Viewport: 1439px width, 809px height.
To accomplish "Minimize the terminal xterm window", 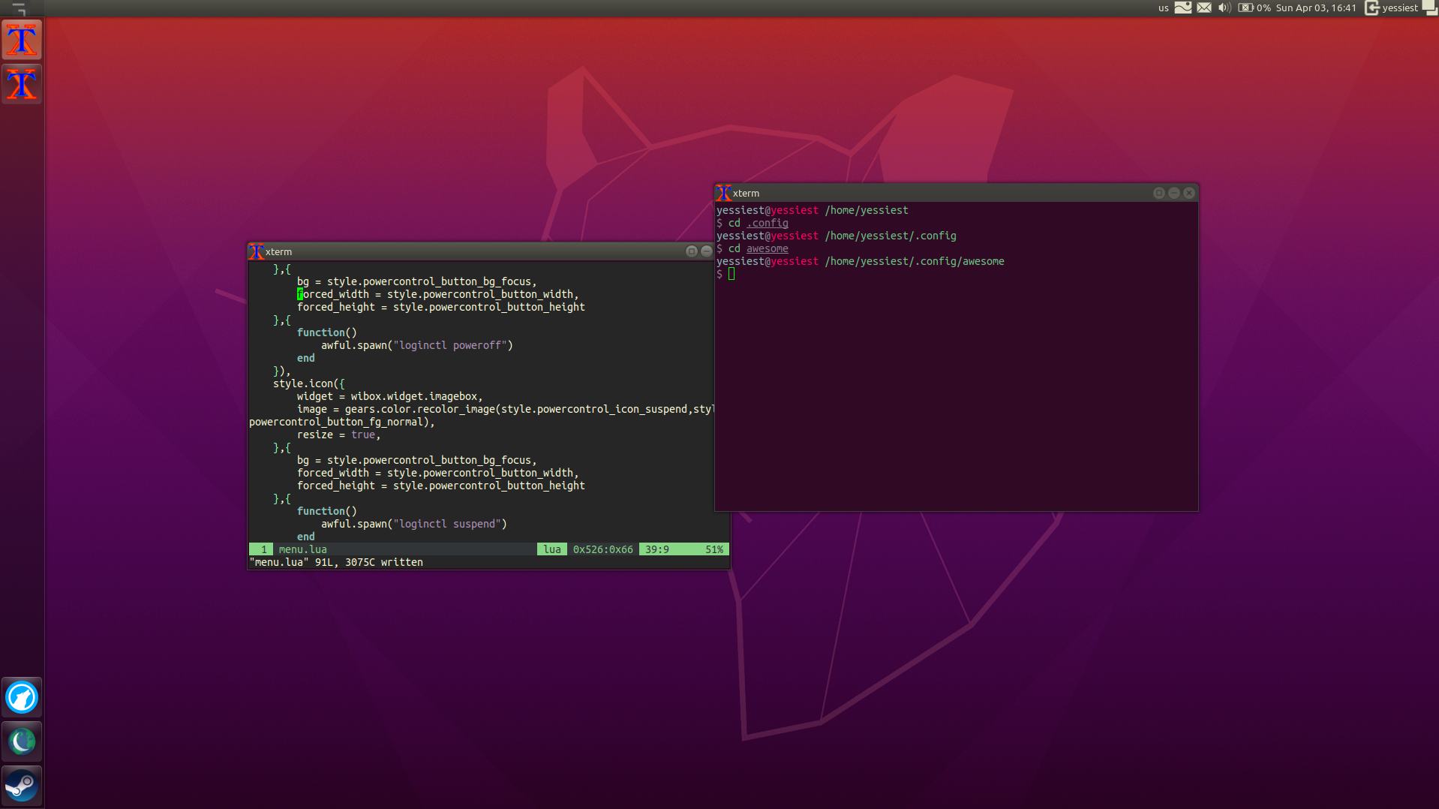I will (1174, 193).
